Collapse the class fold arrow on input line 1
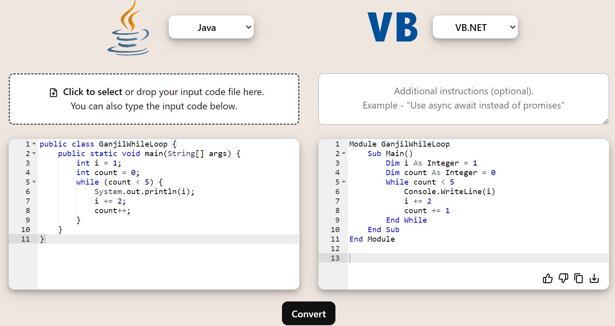615x326 pixels. click(x=34, y=144)
